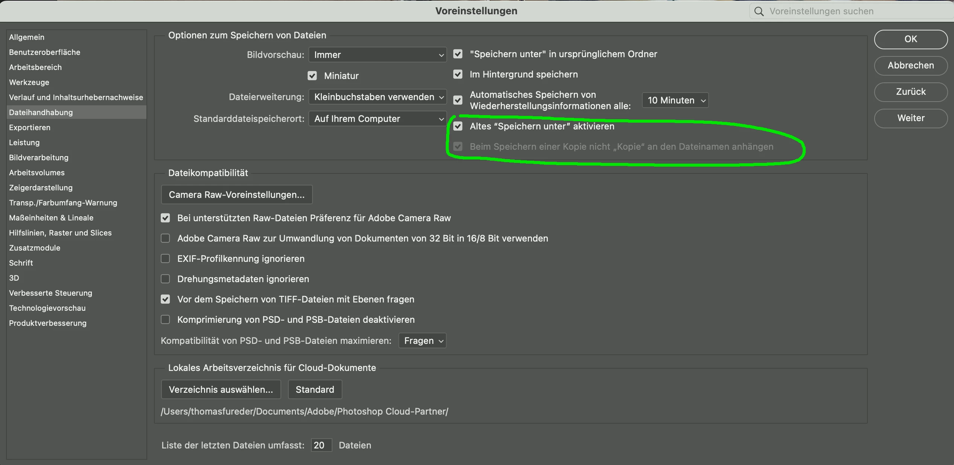Viewport: 954px width, 465px height.
Task: Enable EXIF-Profilkennung ignorieren
Action: (165, 259)
